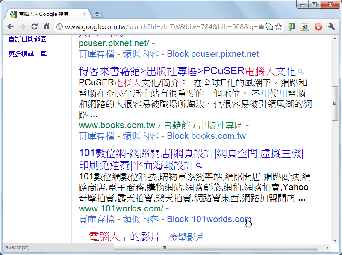Open 更多搜尋工具 link
The image size is (342, 255).
point(27,54)
